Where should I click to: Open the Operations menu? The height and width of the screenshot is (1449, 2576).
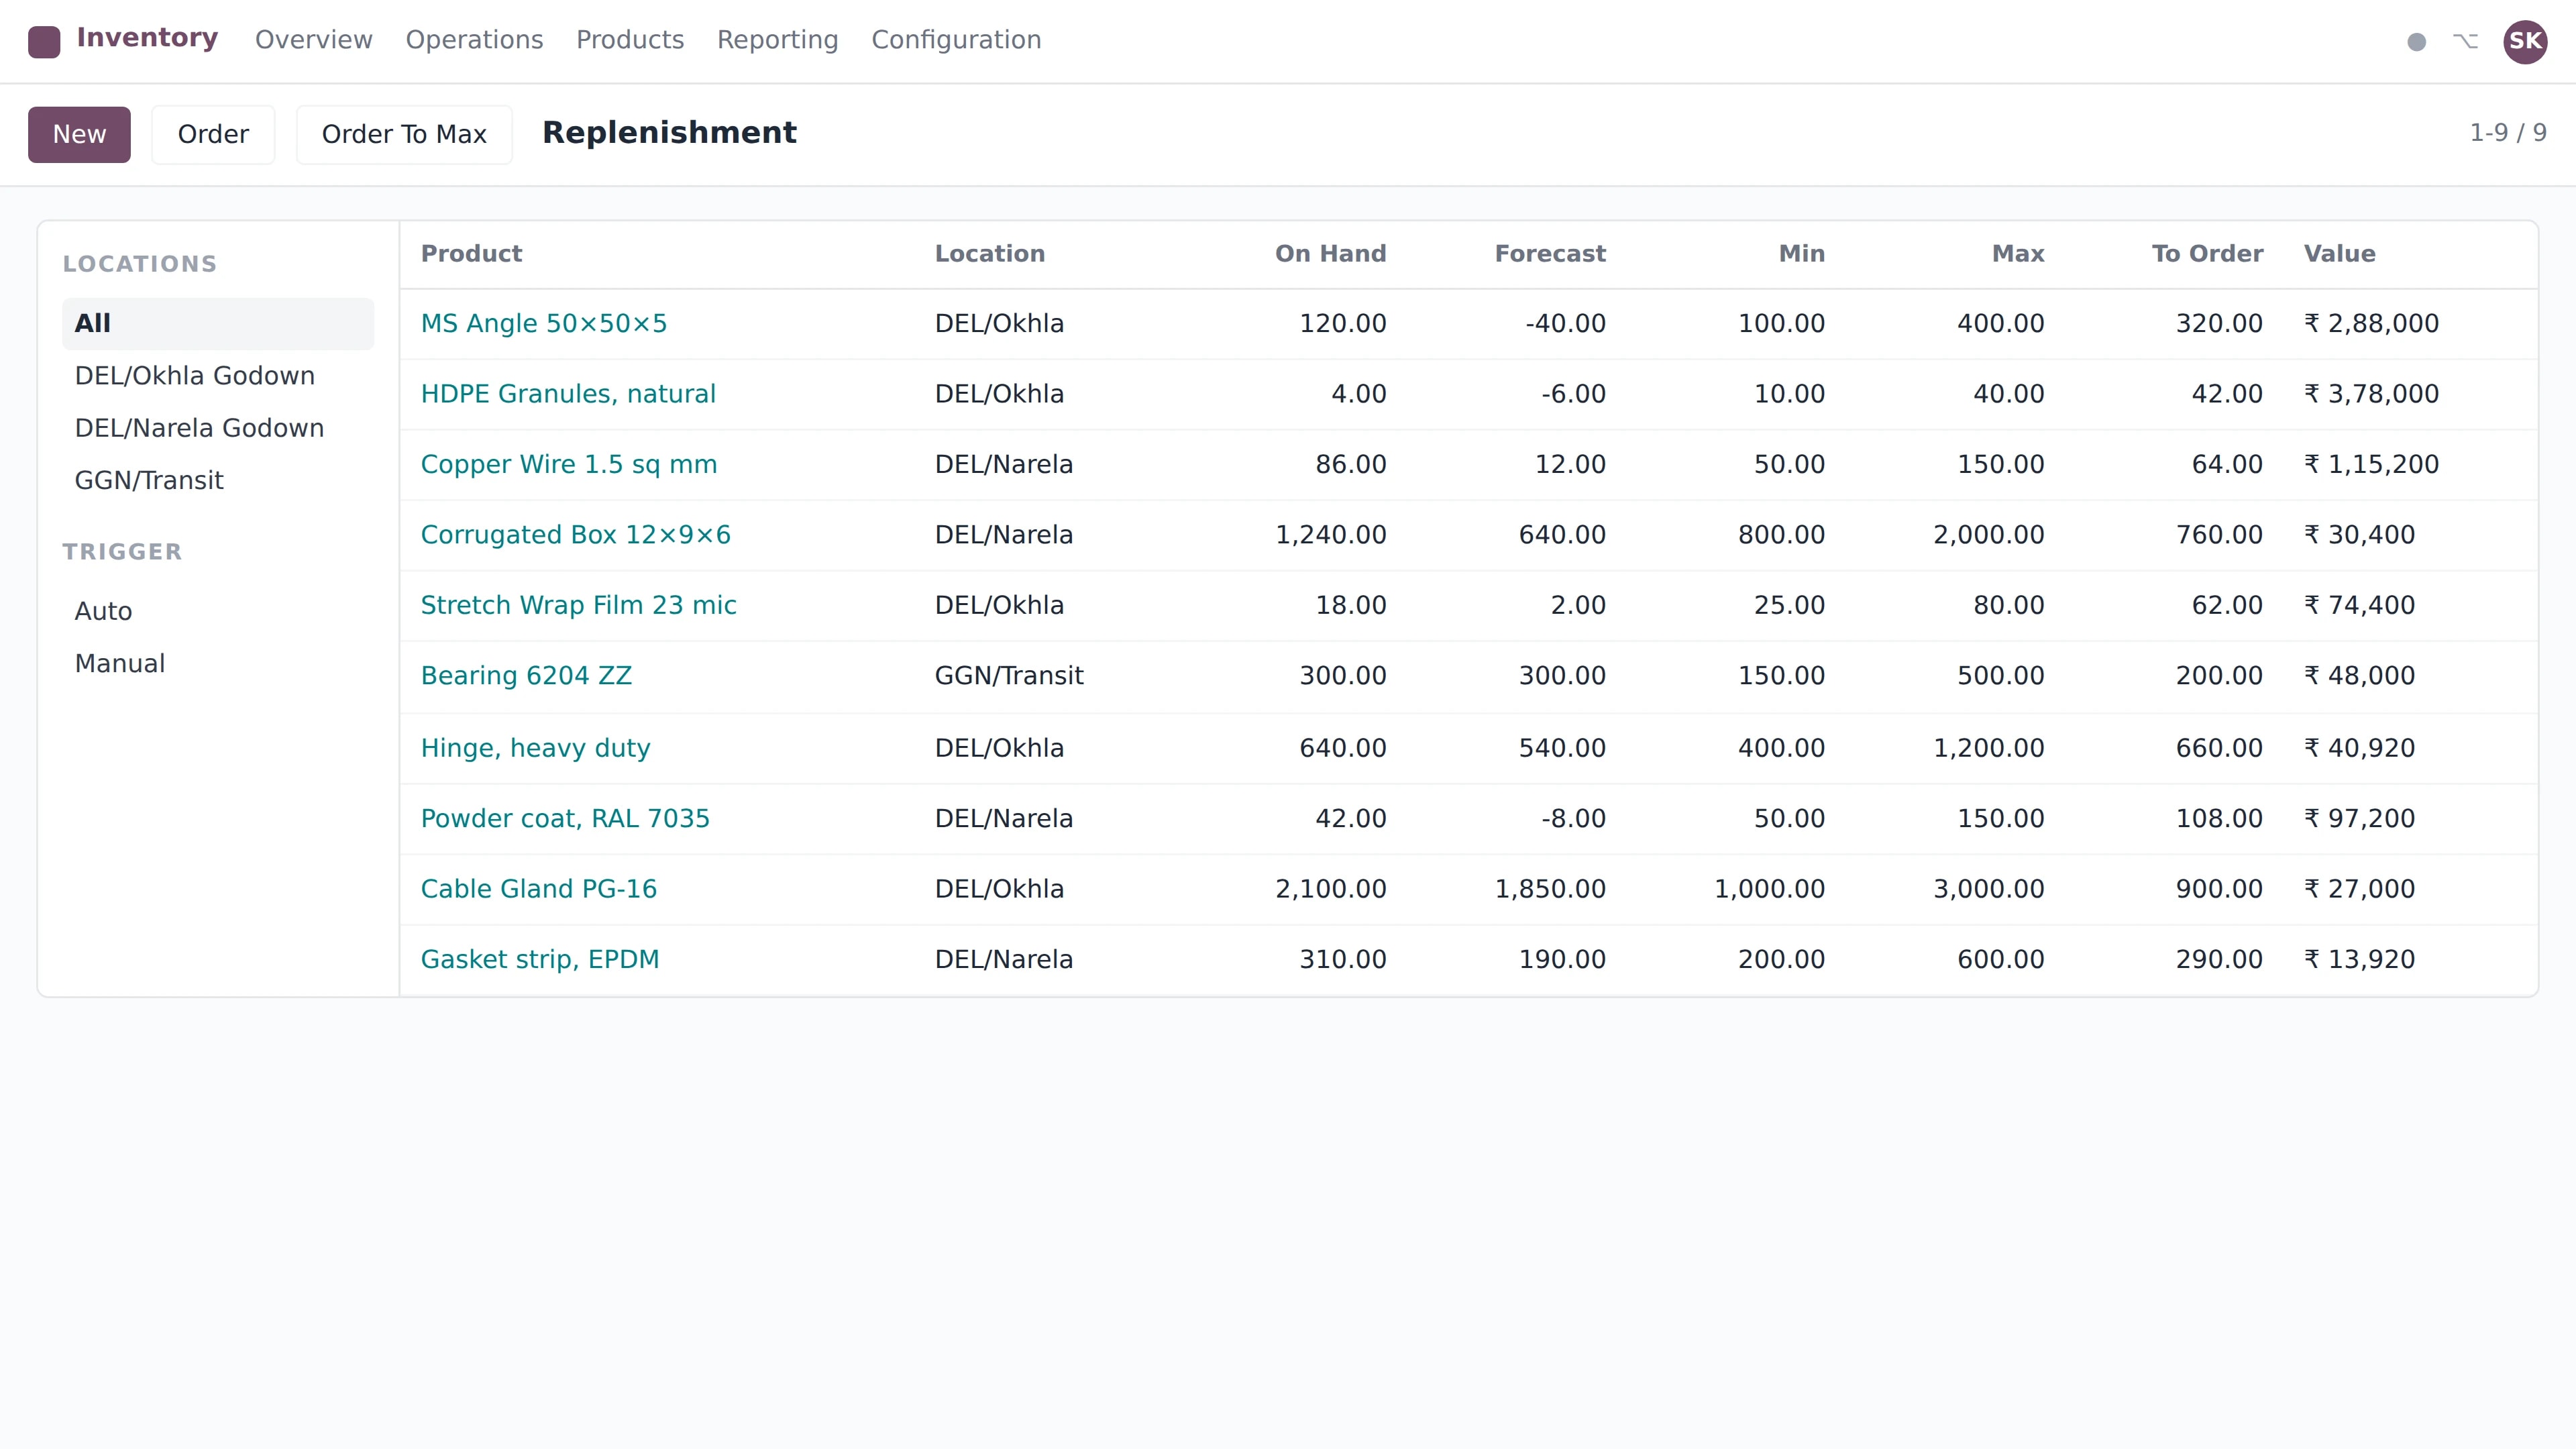(x=474, y=40)
